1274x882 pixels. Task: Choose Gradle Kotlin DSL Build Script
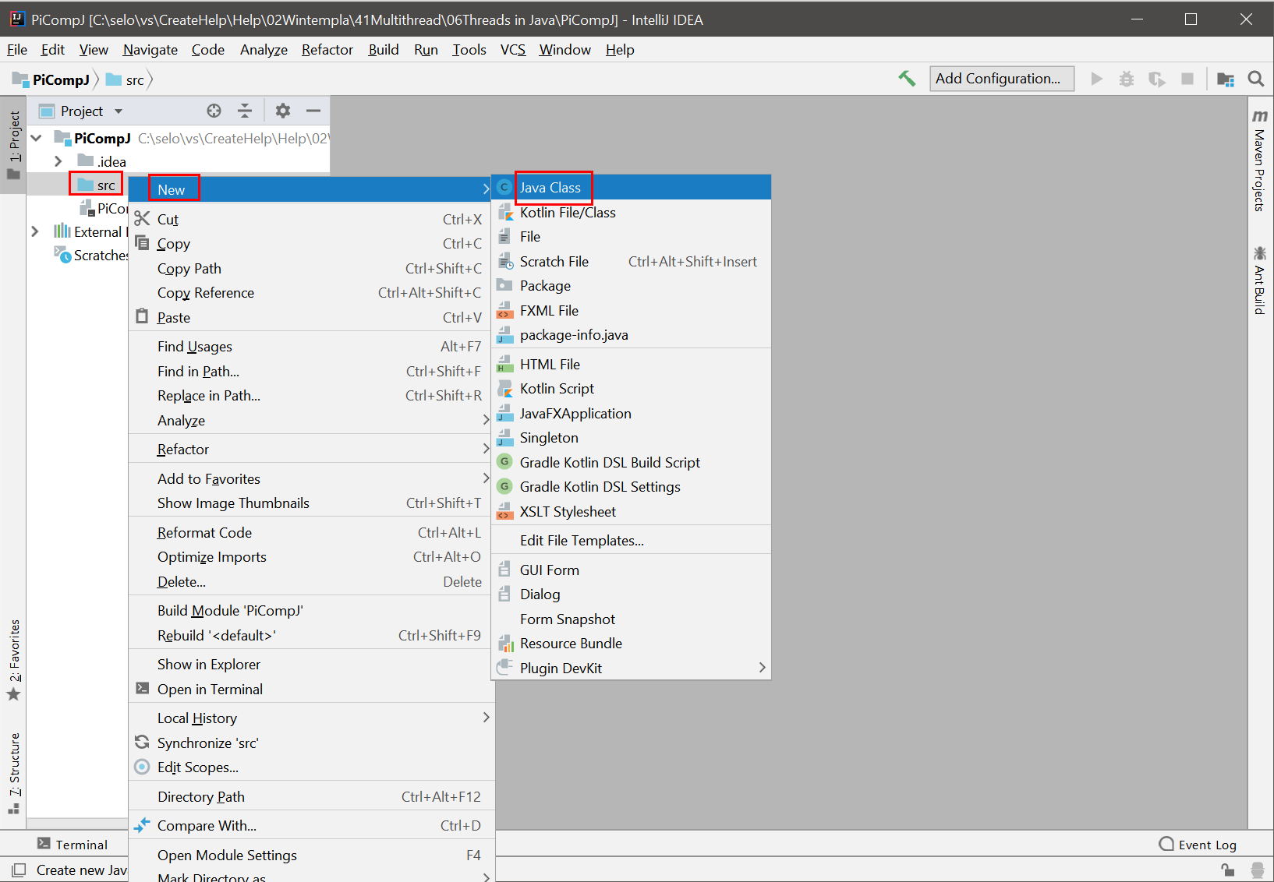pos(631,463)
